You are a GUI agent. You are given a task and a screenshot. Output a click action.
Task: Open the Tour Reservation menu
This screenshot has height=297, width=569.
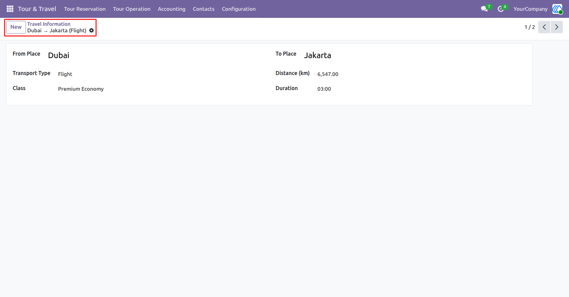pos(85,9)
